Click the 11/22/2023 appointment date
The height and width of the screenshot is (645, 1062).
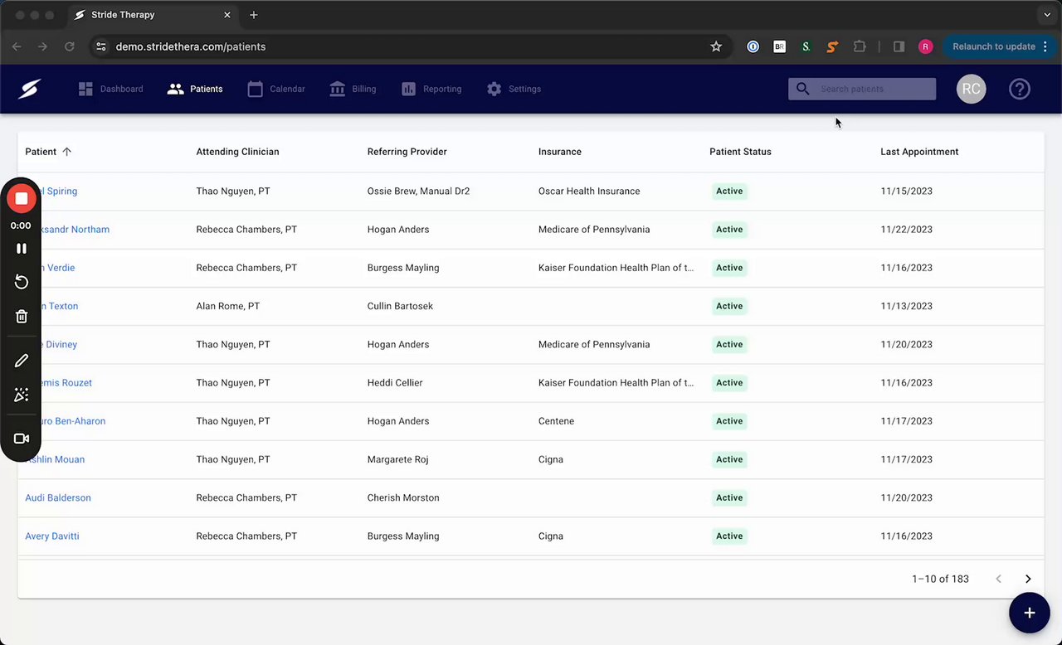(x=906, y=230)
